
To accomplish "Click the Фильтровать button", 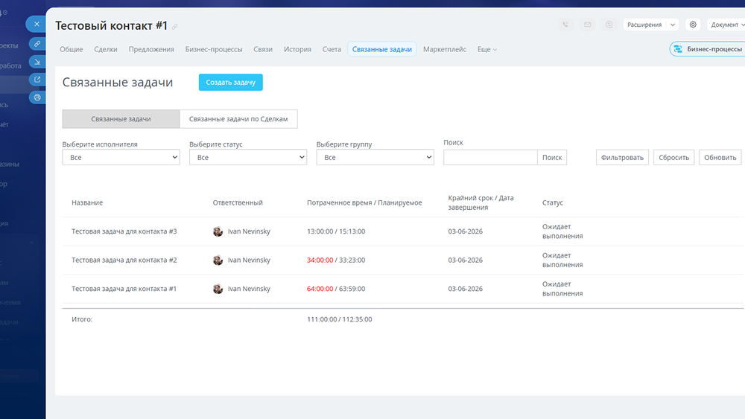I will pyautogui.click(x=622, y=158).
